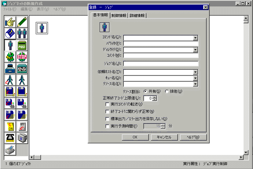Open the 依頼ホスト名(T) dropdown
253x169 pixels.
[x=195, y=72]
